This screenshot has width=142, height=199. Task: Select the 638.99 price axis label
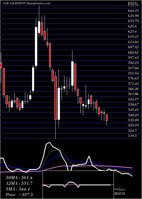[134, 16]
